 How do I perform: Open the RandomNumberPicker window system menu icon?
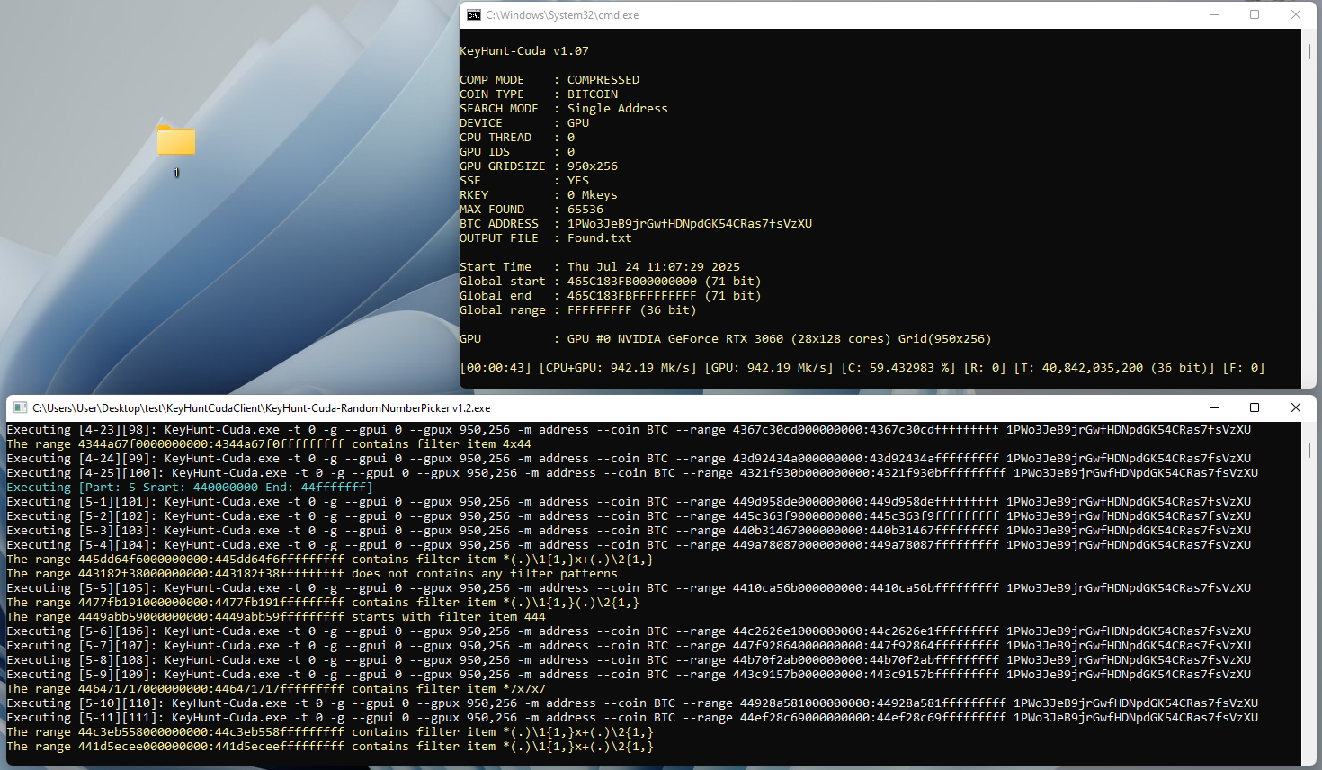click(x=21, y=408)
